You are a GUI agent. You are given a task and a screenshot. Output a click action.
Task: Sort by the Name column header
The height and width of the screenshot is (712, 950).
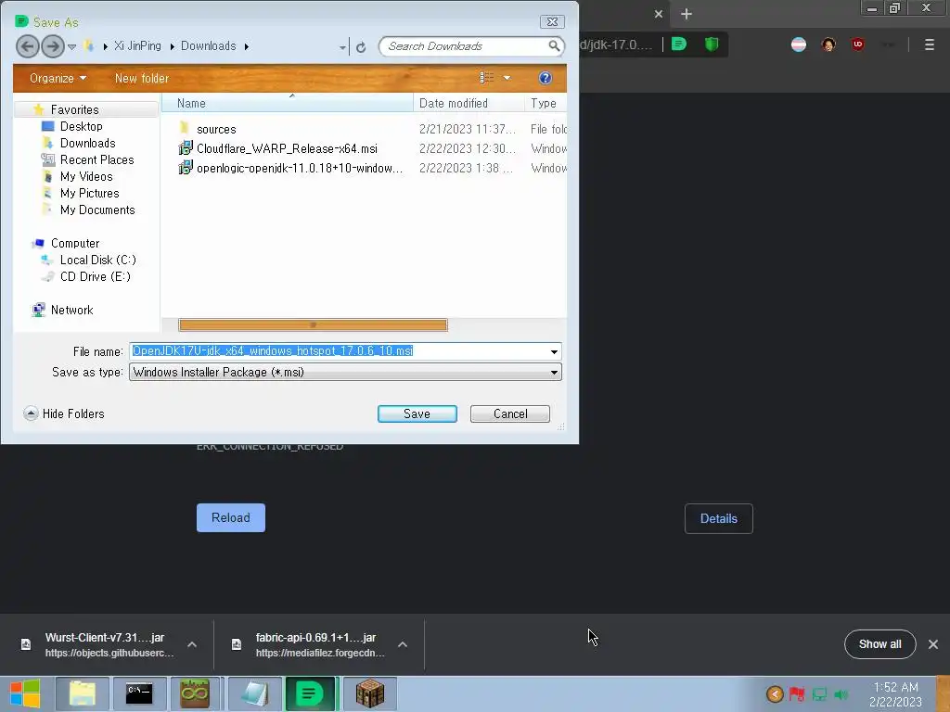(x=288, y=104)
